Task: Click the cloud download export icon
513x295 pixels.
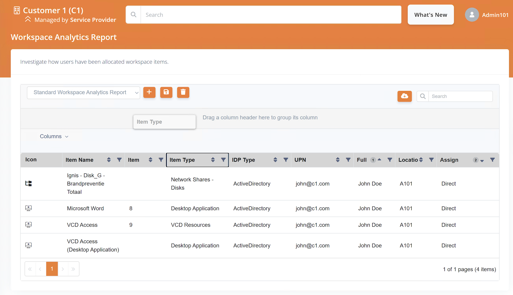Action: 404,96
